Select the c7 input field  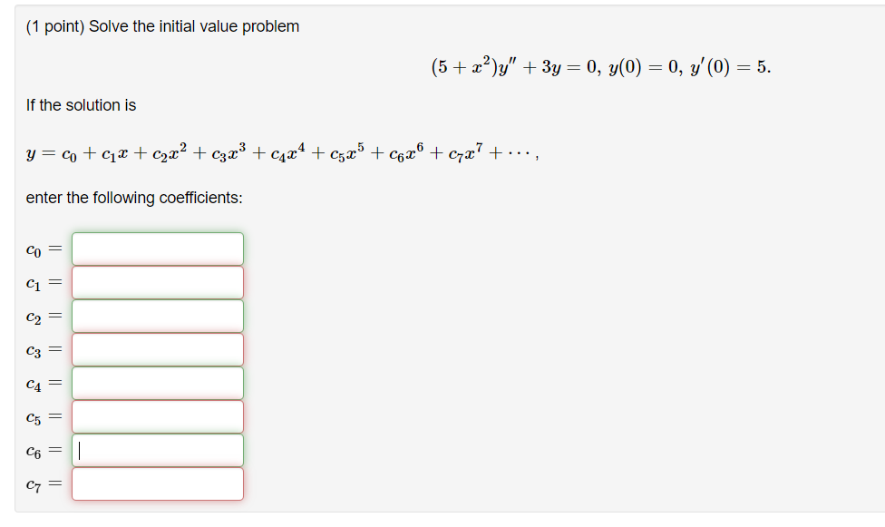pos(157,483)
